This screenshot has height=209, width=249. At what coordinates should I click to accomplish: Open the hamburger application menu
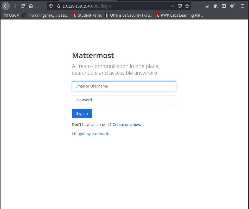click(x=243, y=6)
